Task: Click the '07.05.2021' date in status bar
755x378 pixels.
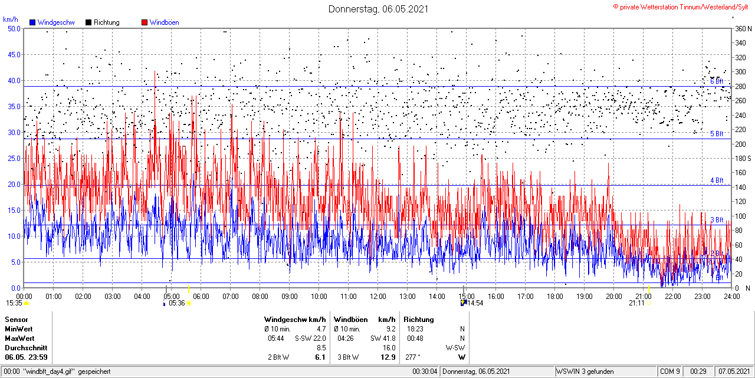Action: 735,372
